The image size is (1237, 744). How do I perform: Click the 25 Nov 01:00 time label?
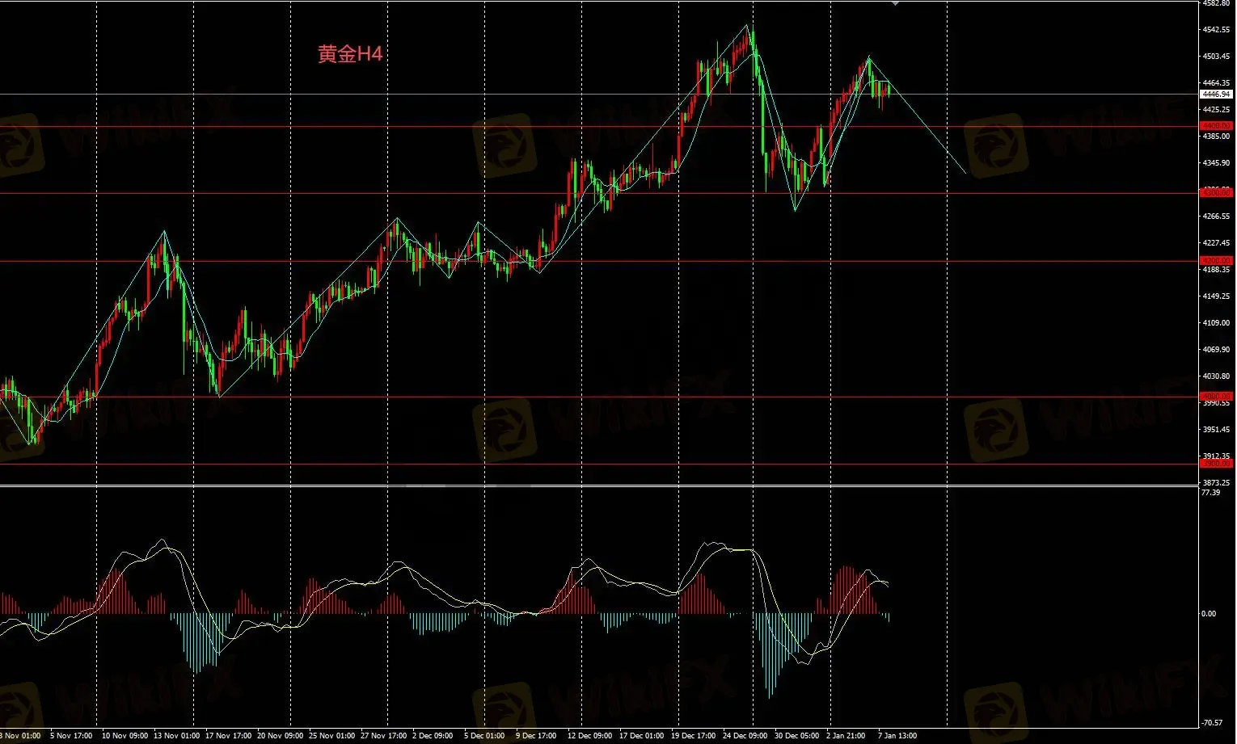(x=331, y=736)
